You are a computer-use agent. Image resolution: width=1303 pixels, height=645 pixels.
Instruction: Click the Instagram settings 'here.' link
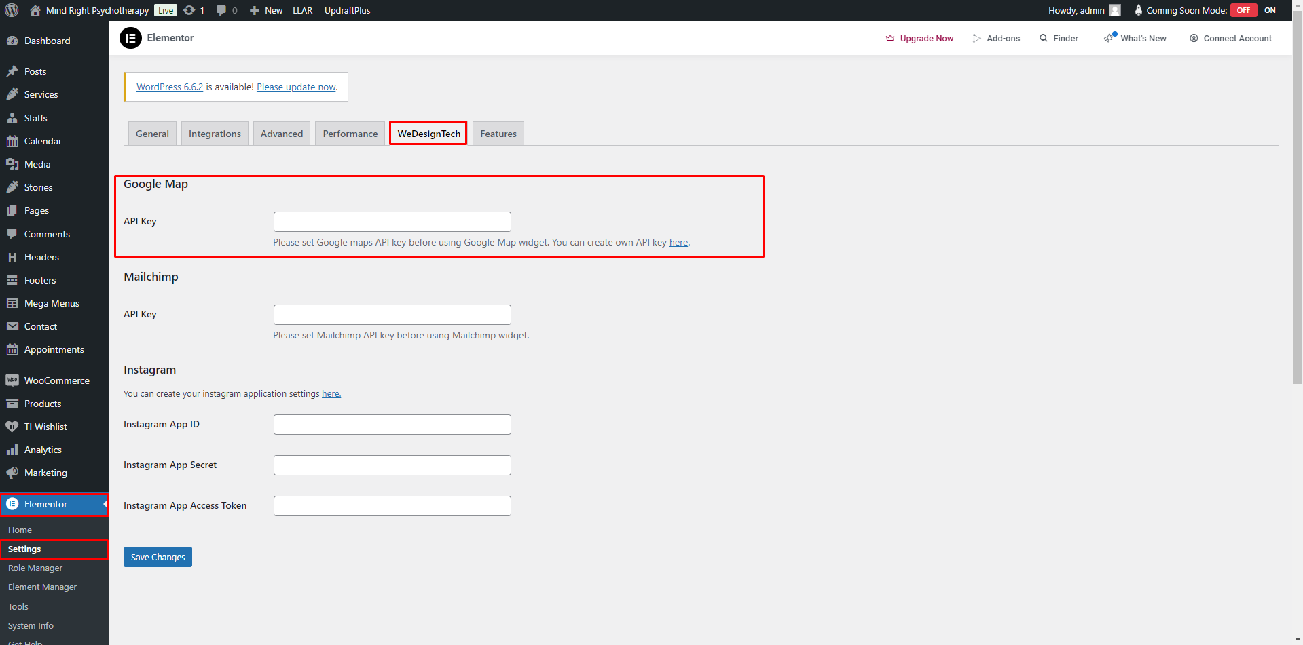pyautogui.click(x=331, y=393)
